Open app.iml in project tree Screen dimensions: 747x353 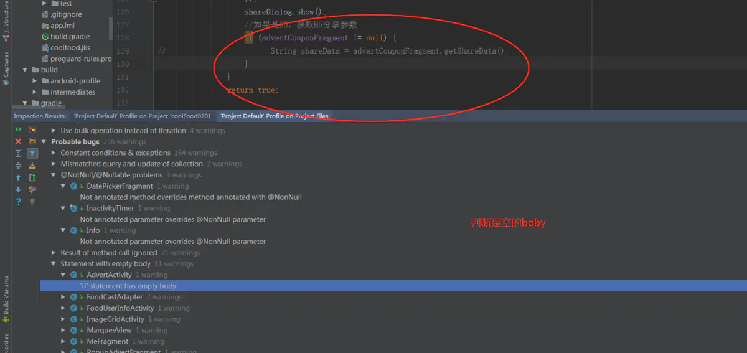point(62,26)
